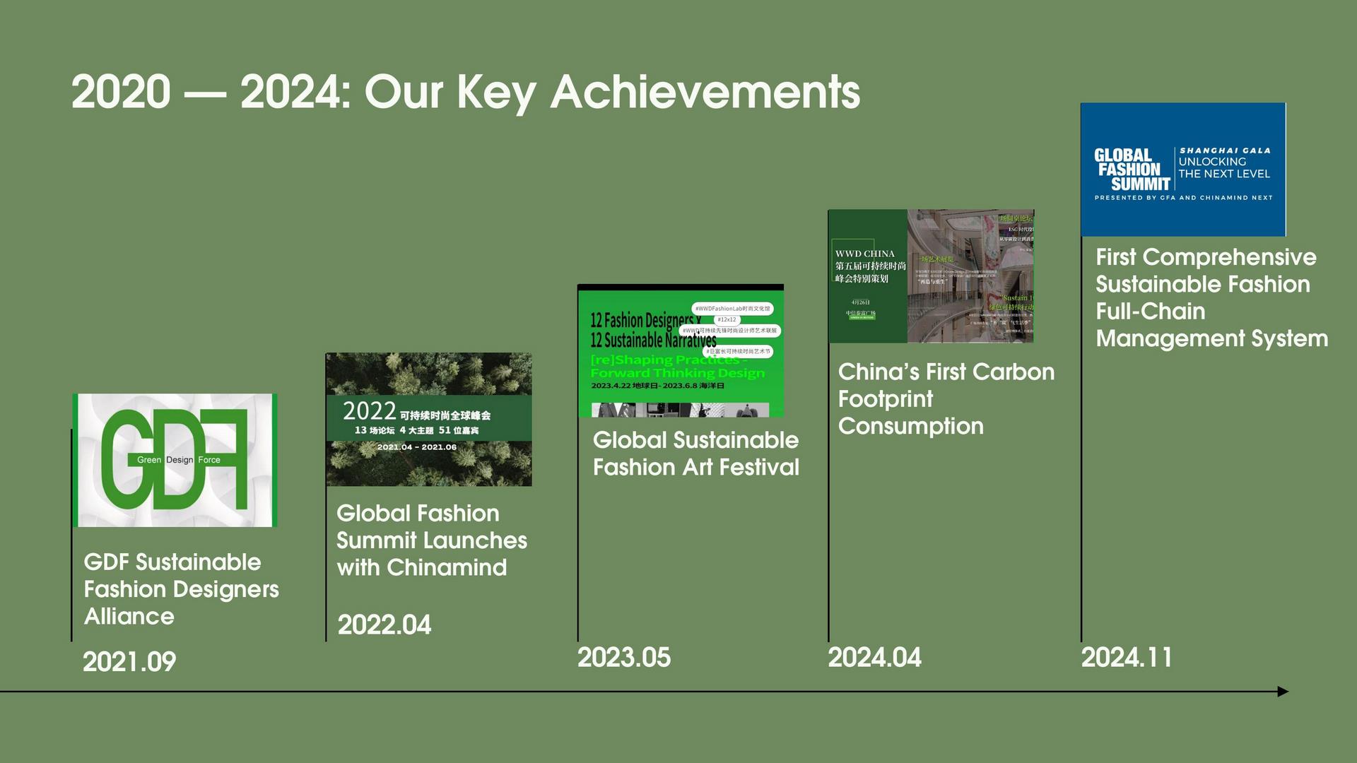
Task: Click the 2024.04 date label
Action: (875, 658)
